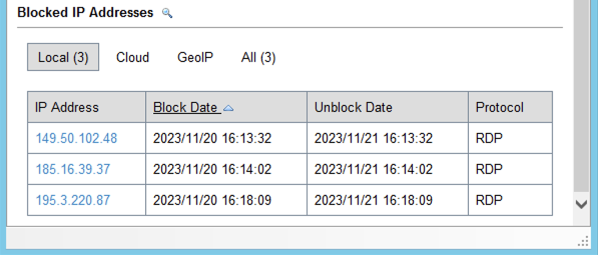
Task: Select the Local (3) tab
Action: click(x=63, y=57)
